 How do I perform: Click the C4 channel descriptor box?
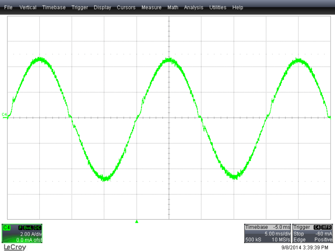[x=22, y=233]
